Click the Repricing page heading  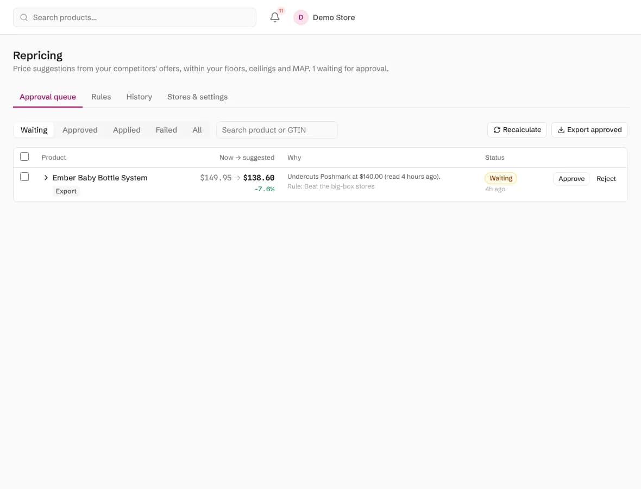pyautogui.click(x=37, y=55)
